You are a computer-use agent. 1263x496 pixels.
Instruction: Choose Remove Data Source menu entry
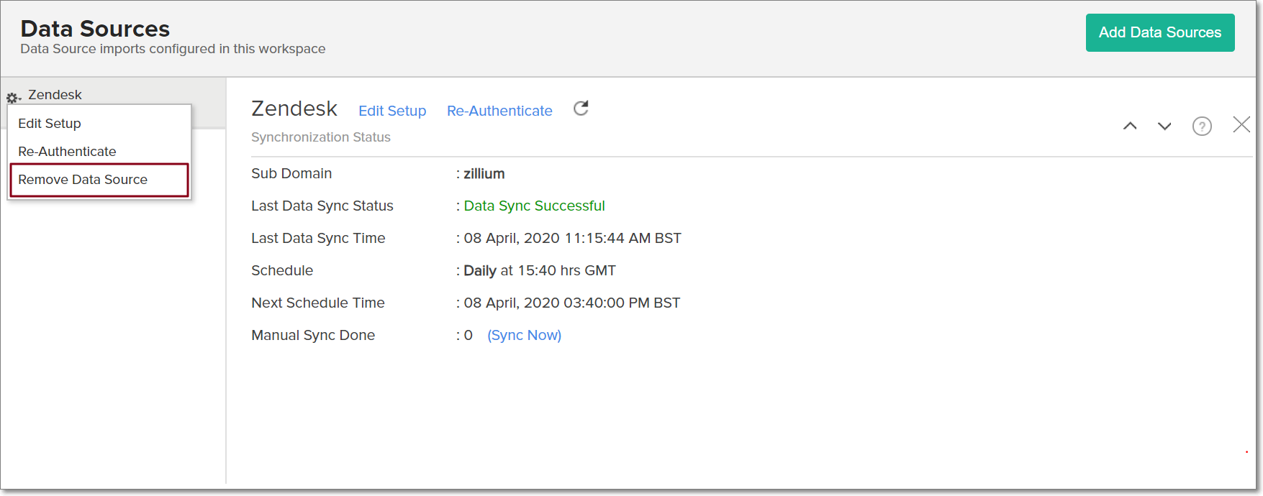click(x=83, y=180)
